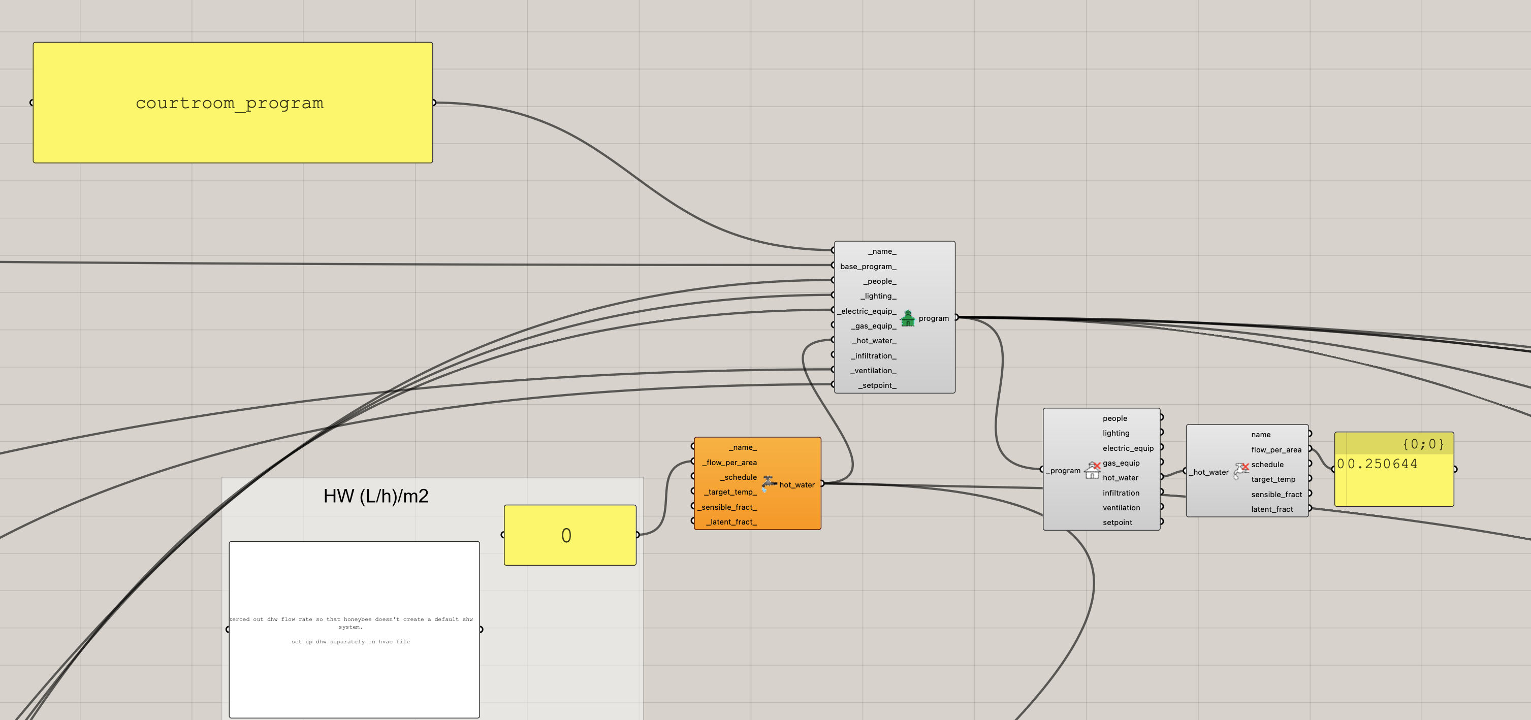Click the hot_water output of deconstruct program

1120,478
